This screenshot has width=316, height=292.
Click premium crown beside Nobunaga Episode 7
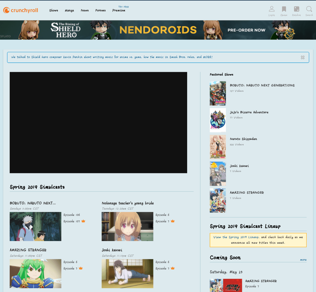[x=172, y=221]
